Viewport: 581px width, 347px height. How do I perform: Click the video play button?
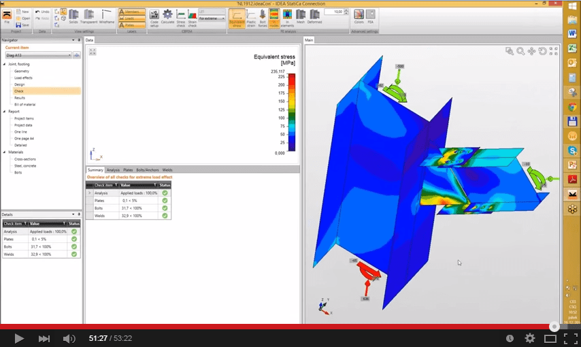click(x=19, y=338)
